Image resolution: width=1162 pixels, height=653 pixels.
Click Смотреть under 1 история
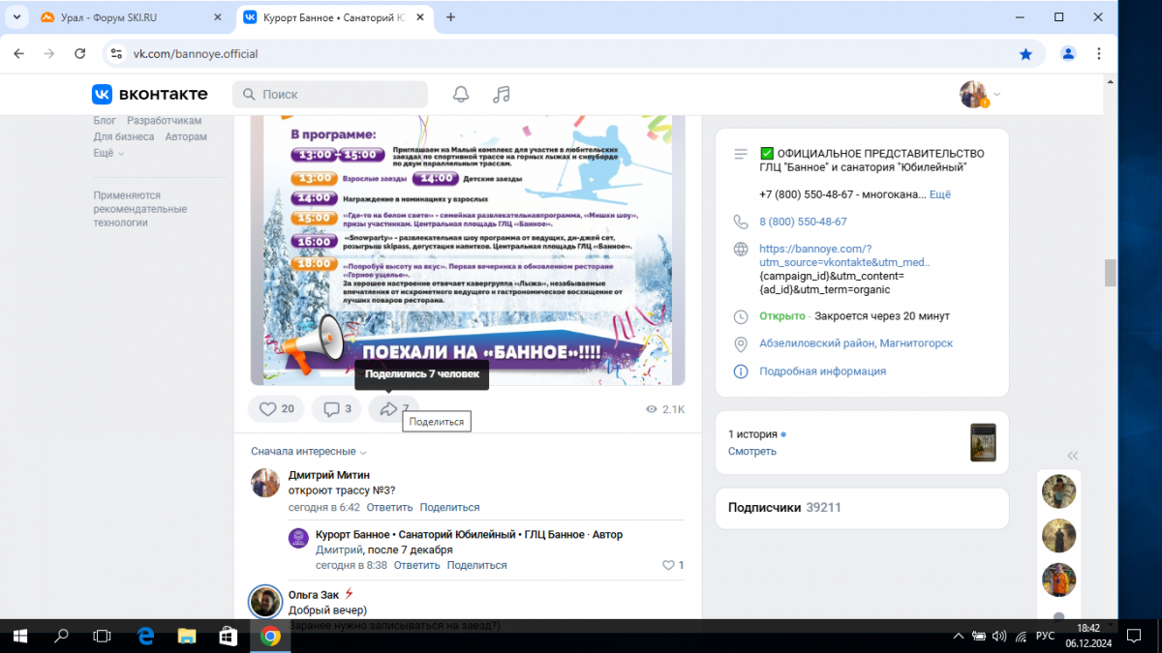(752, 451)
